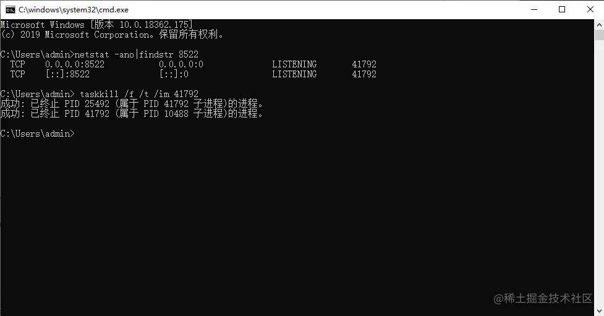
Task: Click the vertical scrollbar thumb
Action: tap(600, 35)
